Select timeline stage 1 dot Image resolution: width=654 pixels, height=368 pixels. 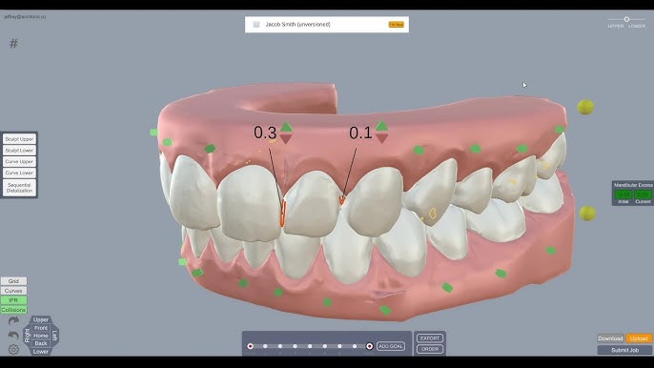pos(265,346)
